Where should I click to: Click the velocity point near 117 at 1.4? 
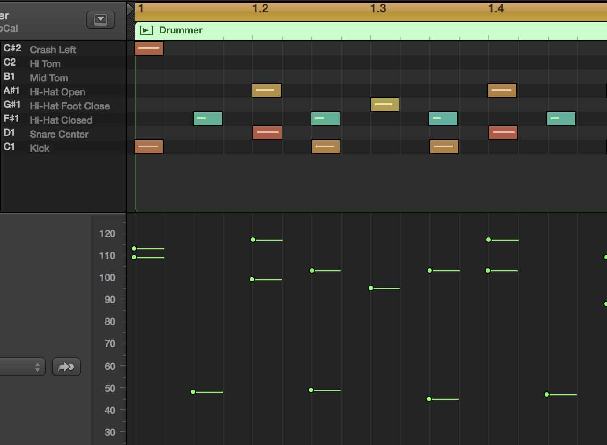[489, 240]
